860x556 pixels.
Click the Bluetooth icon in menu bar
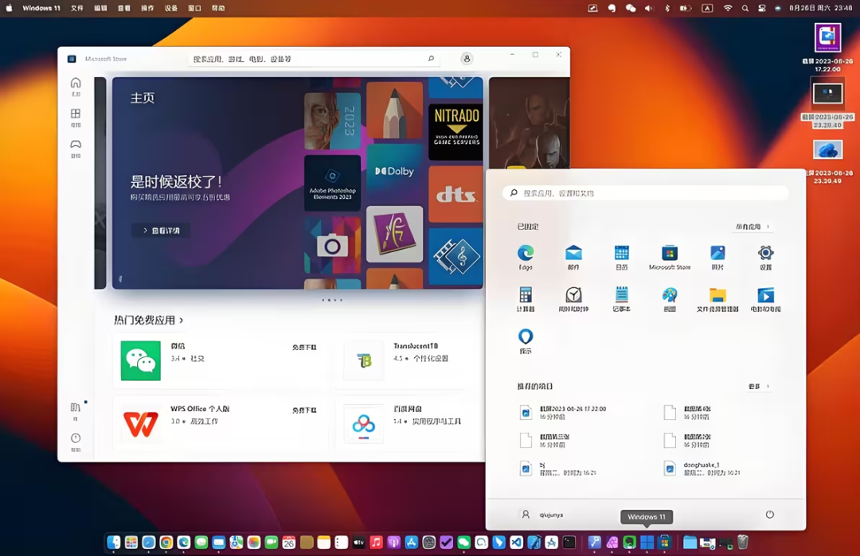pyautogui.click(x=667, y=8)
